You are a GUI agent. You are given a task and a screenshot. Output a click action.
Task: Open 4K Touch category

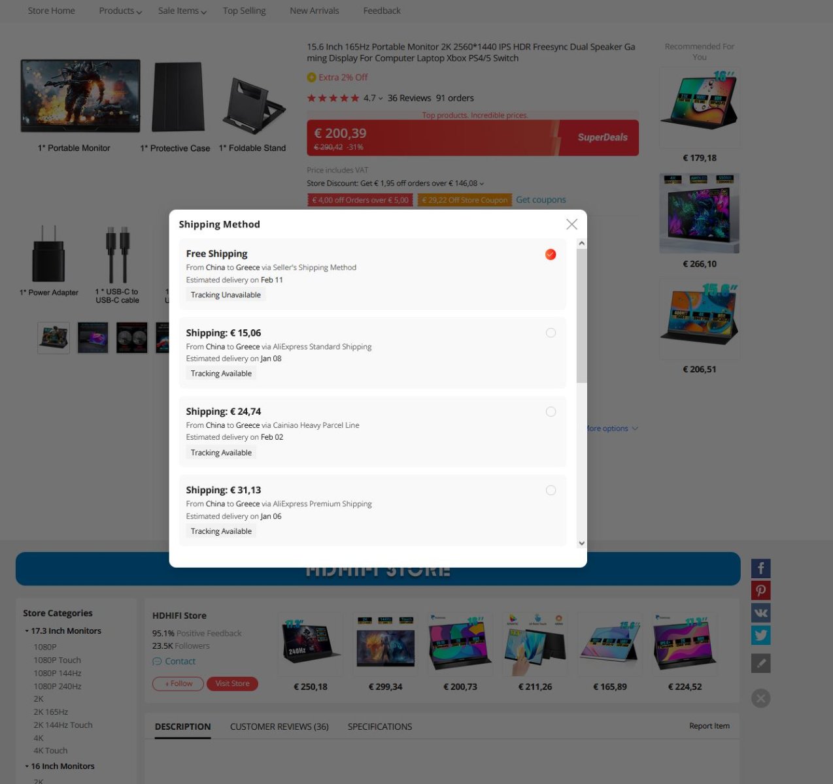pyautogui.click(x=51, y=751)
